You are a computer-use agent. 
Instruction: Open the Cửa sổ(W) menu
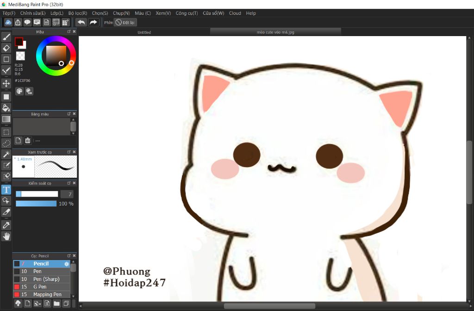coord(213,13)
